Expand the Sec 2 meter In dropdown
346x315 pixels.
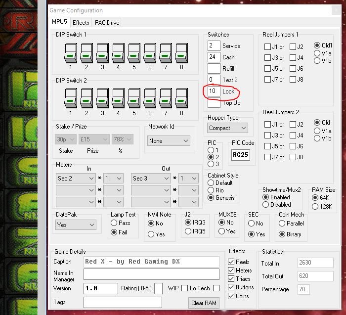coord(76,179)
